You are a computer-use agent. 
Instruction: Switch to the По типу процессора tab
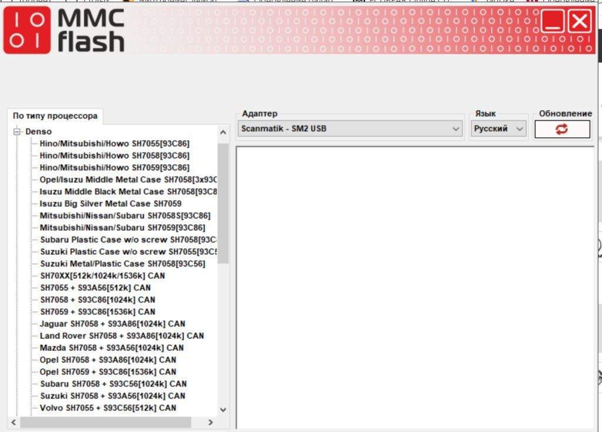point(55,116)
